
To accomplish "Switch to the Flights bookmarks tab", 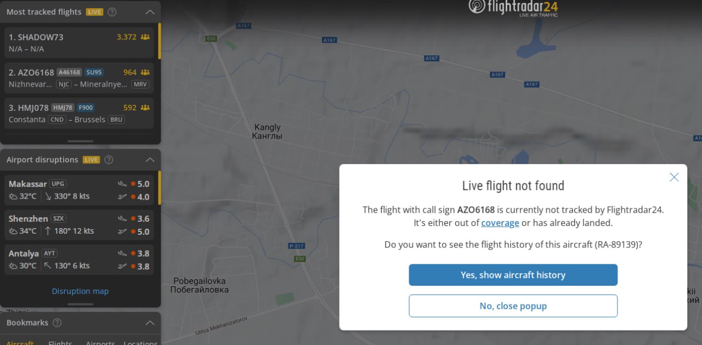I will coord(60,342).
